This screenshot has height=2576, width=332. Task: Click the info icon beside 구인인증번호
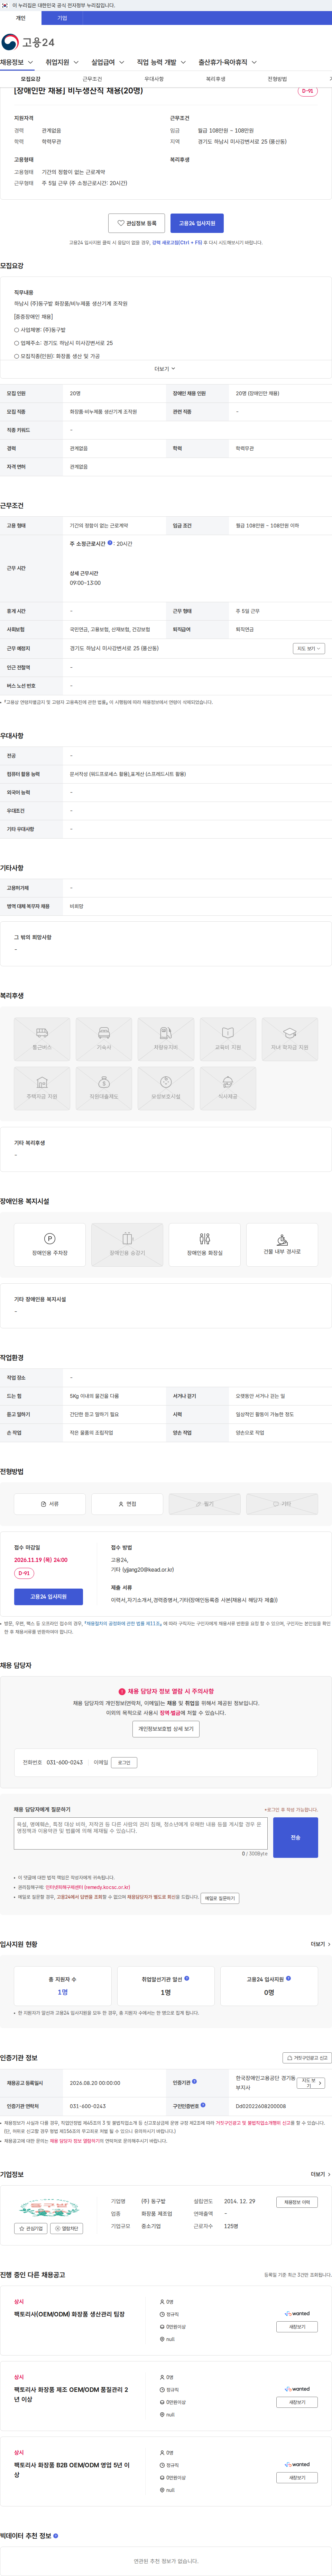point(203,2105)
